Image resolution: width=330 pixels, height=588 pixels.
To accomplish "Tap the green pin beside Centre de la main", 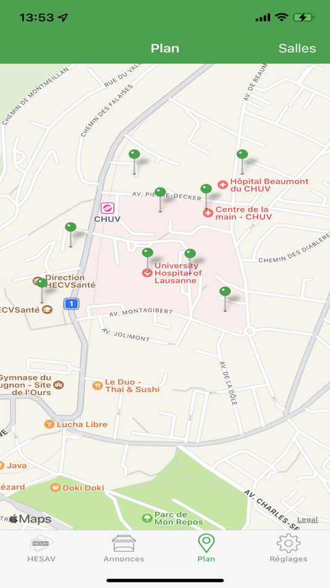I will point(206,189).
